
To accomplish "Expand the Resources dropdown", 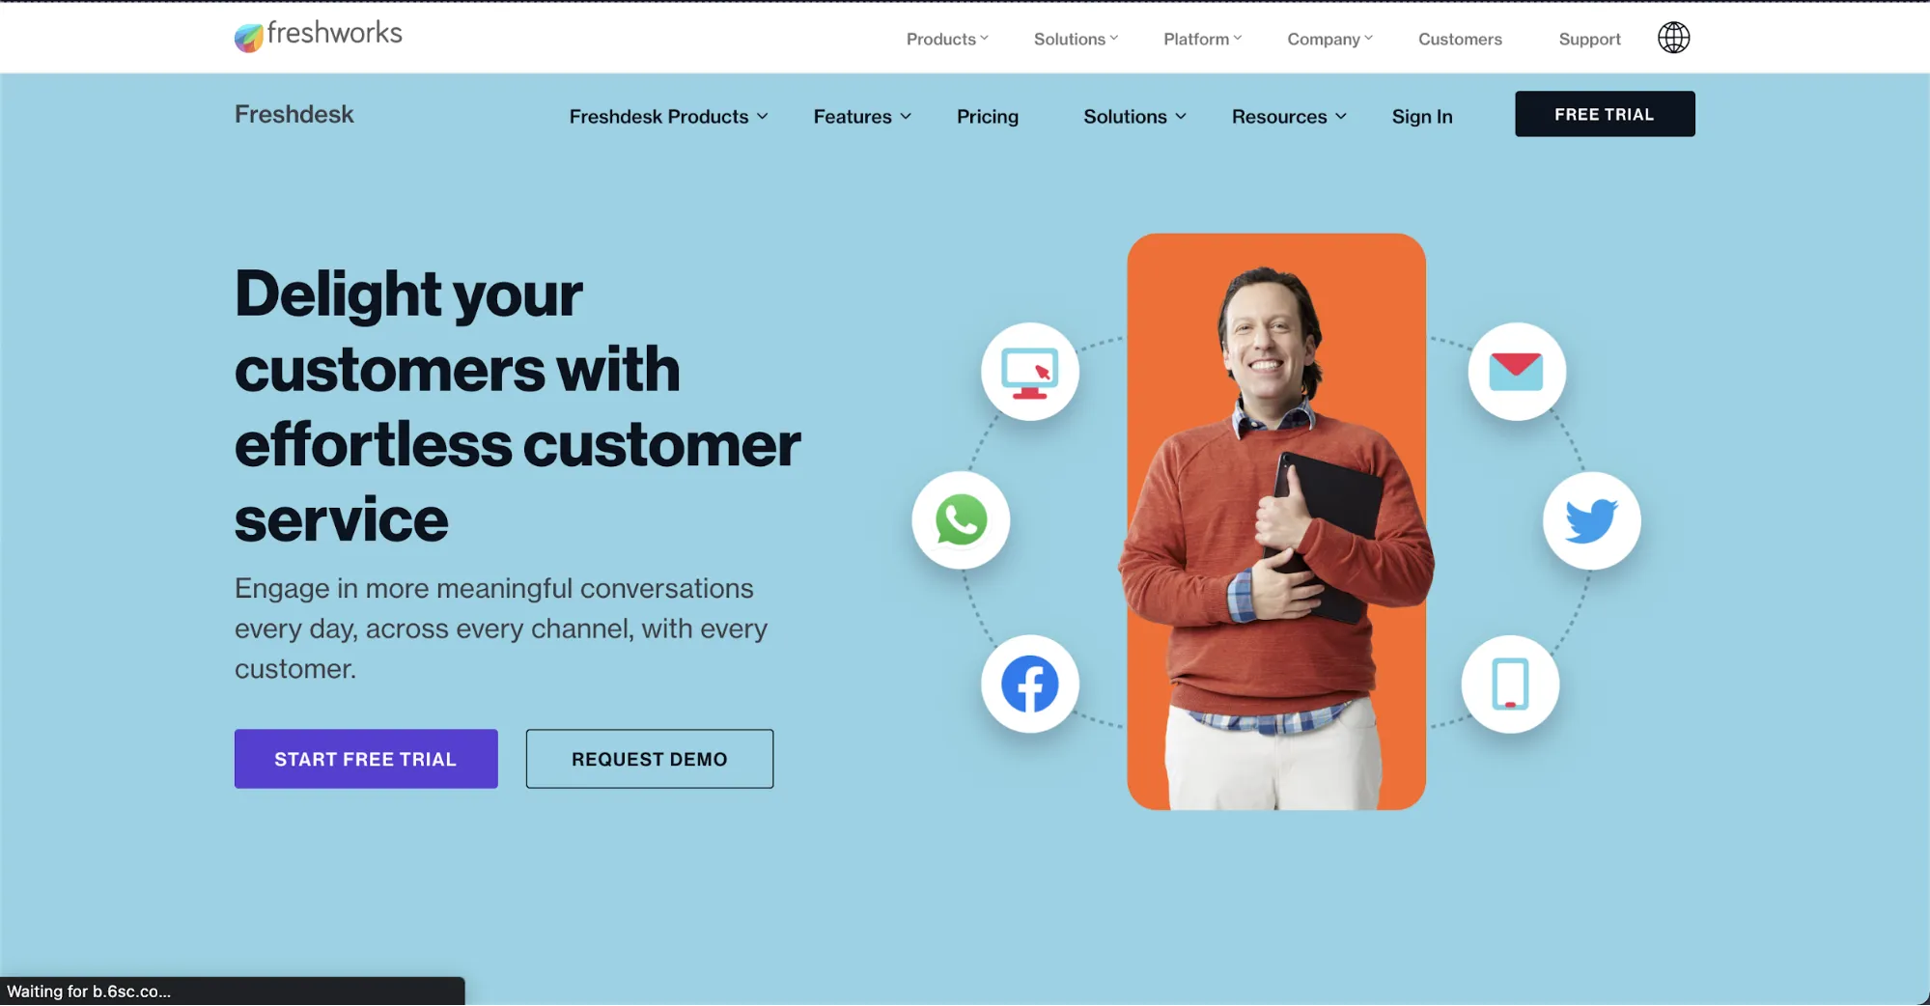I will tap(1289, 116).
